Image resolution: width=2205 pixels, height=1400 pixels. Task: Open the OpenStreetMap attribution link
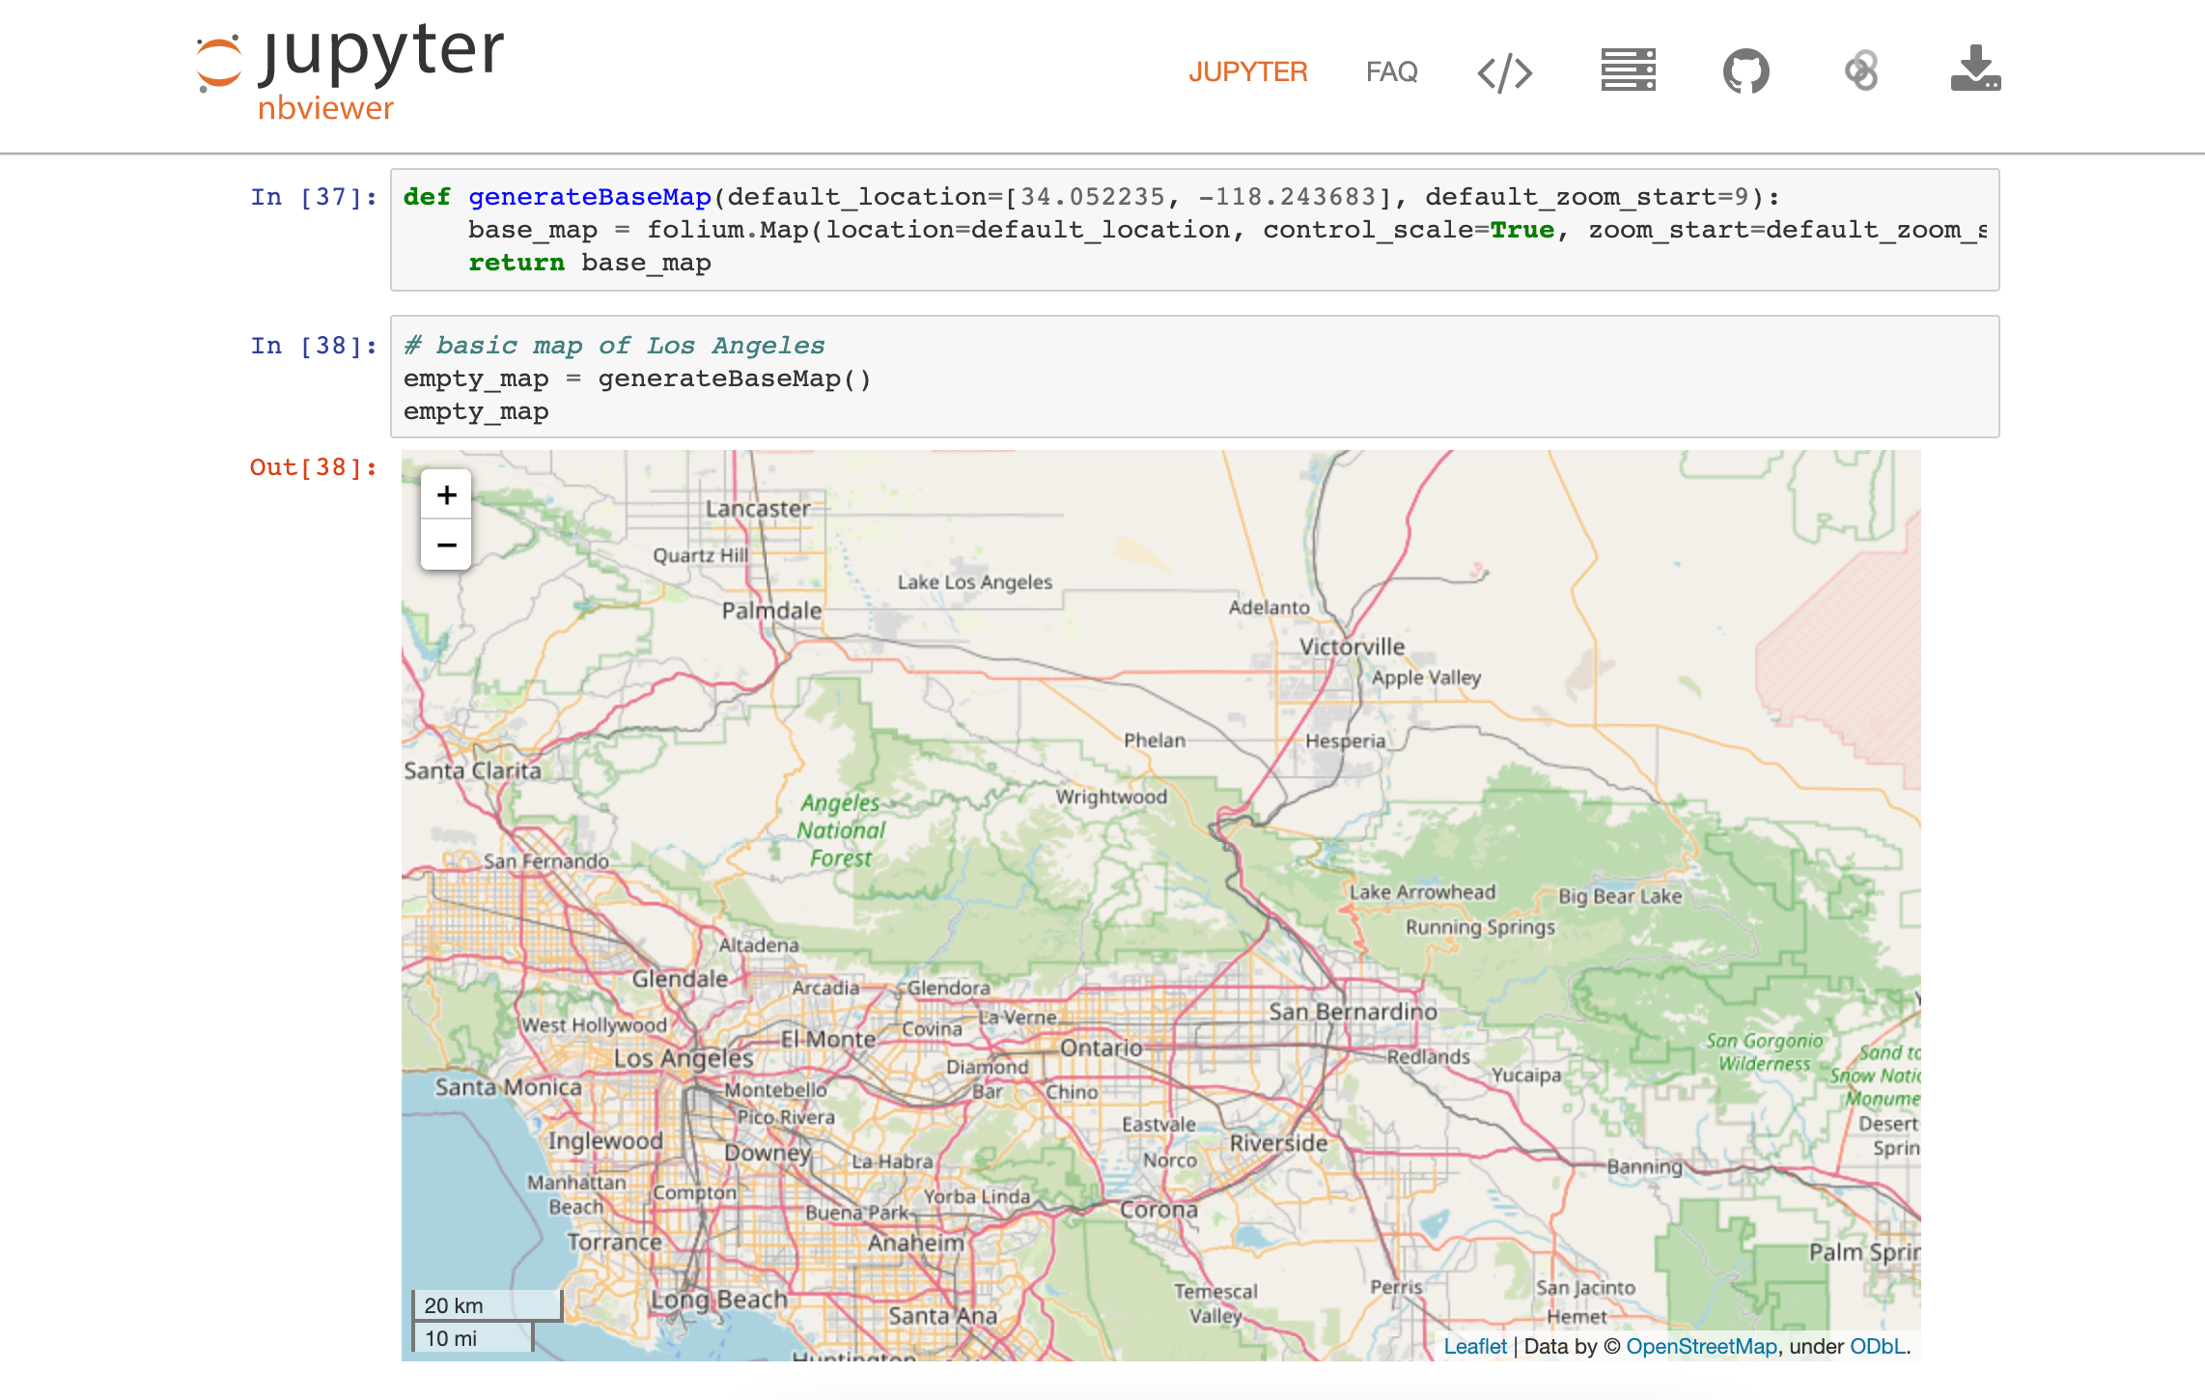pyautogui.click(x=1701, y=1346)
